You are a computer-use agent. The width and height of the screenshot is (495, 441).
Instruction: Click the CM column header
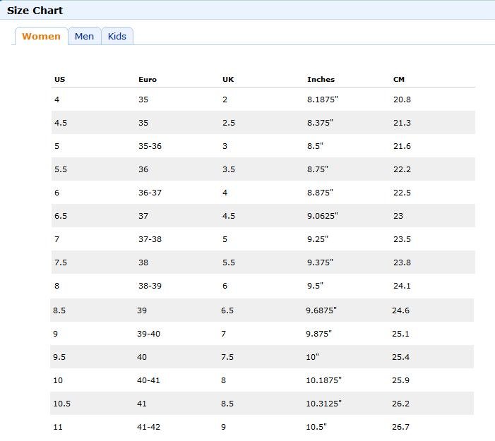[399, 80]
